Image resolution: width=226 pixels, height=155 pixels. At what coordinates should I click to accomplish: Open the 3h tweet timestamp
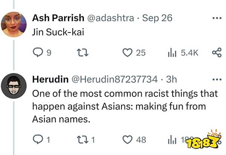[x=171, y=79]
